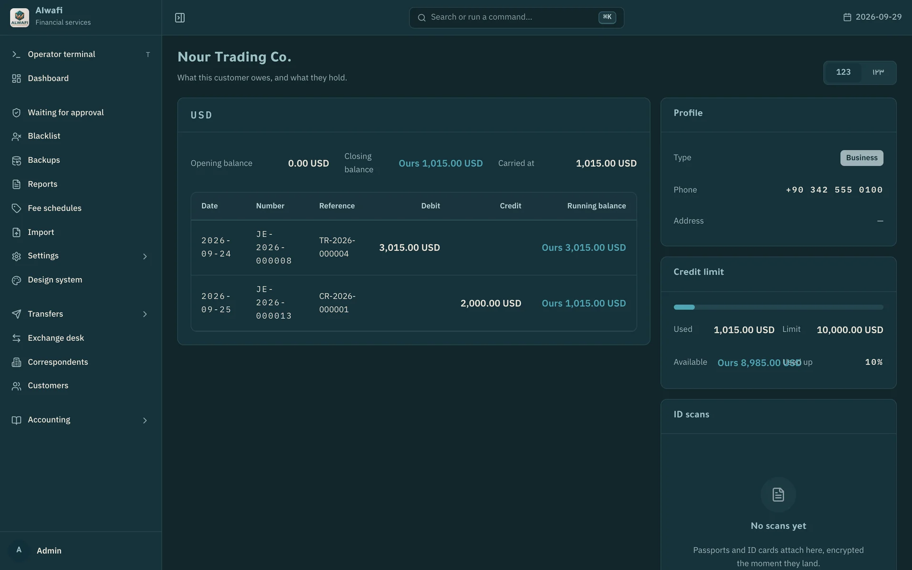This screenshot has height=570, width=912.
Task: Expand the Settings submenu chevron
Action: click(145, 256)
